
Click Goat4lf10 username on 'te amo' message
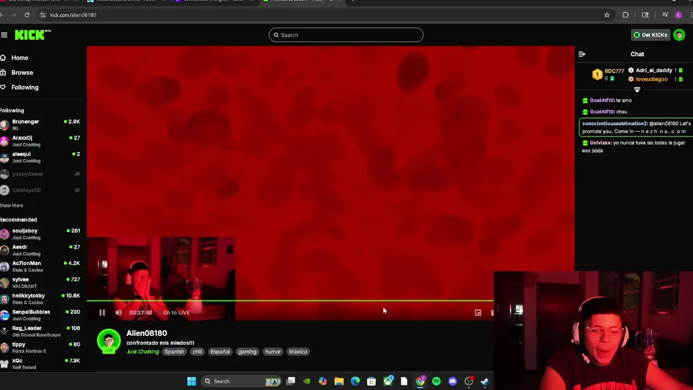(602, 100)
